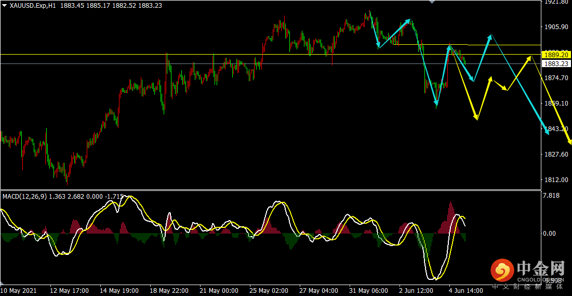This screenshot has width=572, height=296.
Task: Click the 14 May 19:00 time label
Action: pos(119,290)
